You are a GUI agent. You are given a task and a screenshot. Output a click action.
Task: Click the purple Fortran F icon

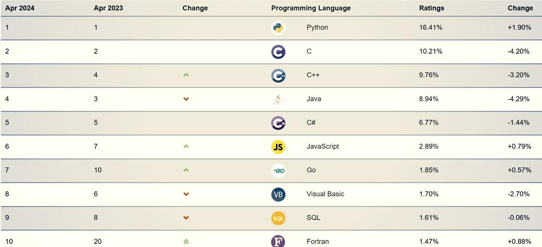[278, 241]
